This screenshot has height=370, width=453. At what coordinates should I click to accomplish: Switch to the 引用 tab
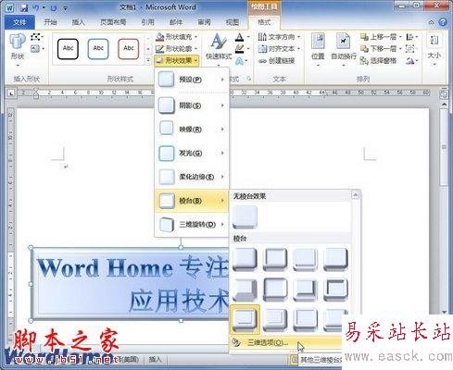[x=147, y=22]
